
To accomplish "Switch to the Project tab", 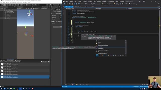I will click(3, 60).
